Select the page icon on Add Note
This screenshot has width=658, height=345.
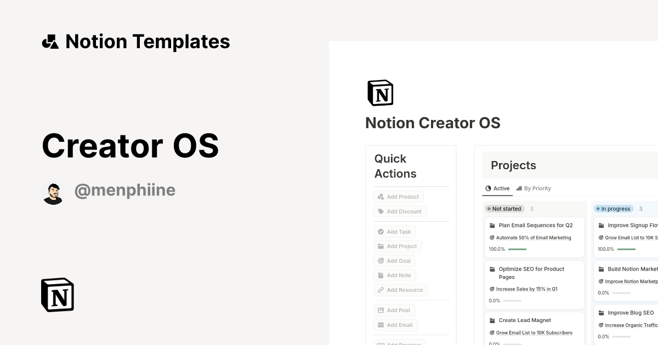380,275
